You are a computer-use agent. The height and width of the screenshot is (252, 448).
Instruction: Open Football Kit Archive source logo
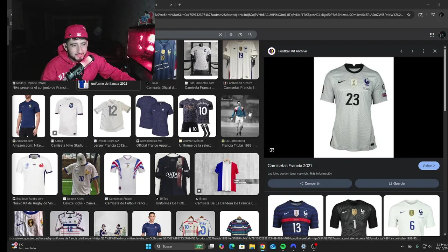pyautogui.click(x=272, y=51)
